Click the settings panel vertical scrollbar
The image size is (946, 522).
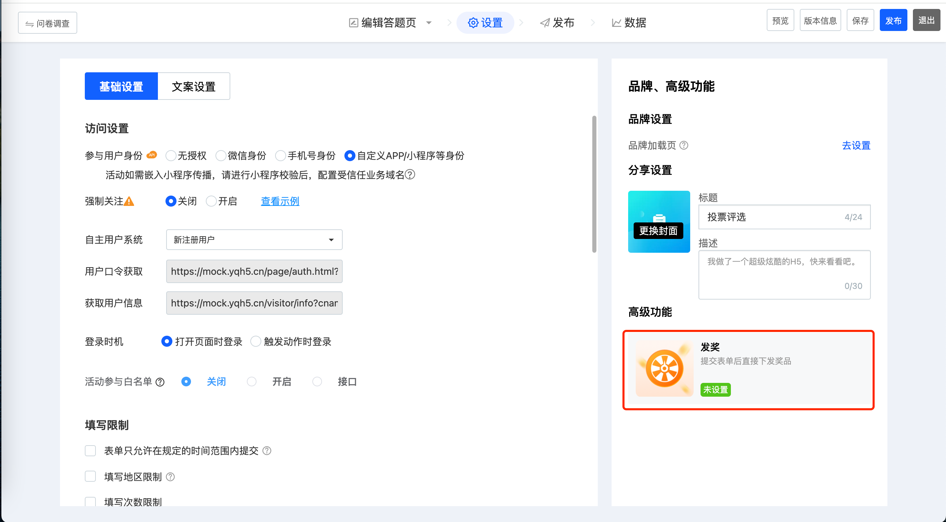(x=594, y=184)
